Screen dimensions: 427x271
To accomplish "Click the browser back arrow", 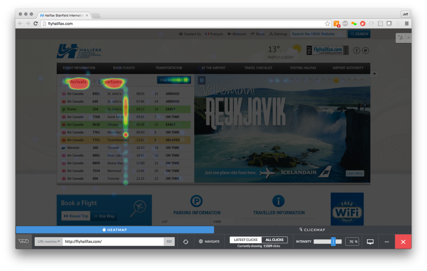I will (20, 24).
